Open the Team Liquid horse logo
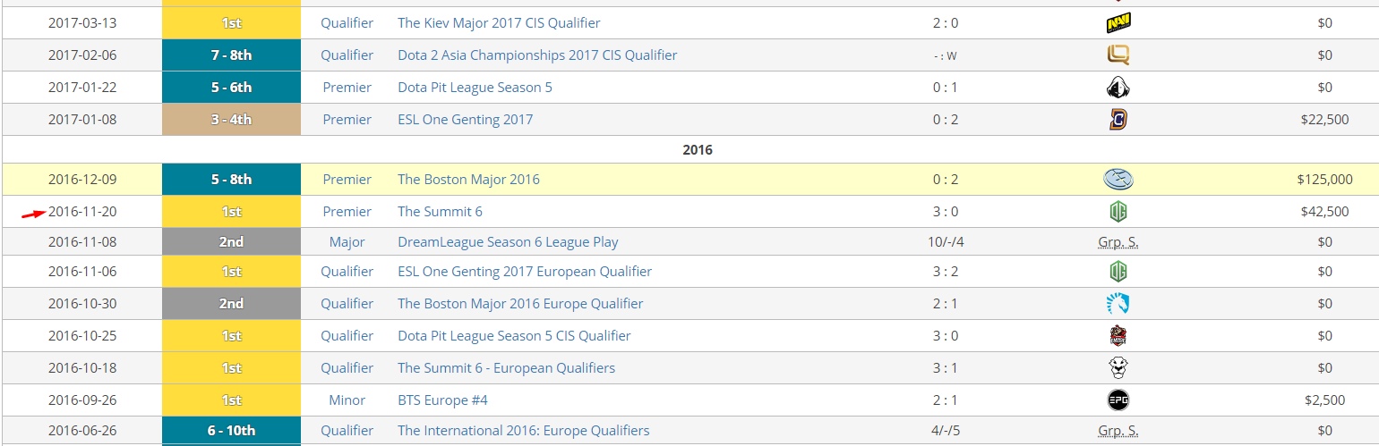This screenshot has width=1379, height=446. point(1118,304)
